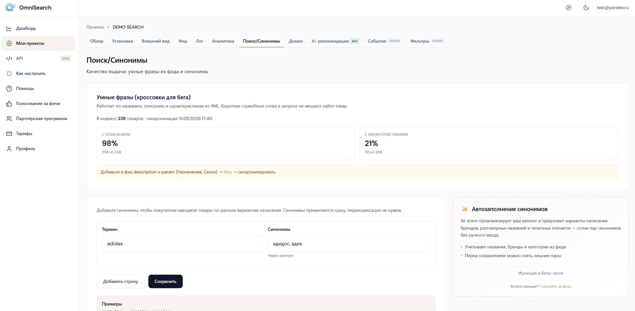Click the thumbs-up voting icon
This screenshot has height=311, width=635.
tap(9, 103)
